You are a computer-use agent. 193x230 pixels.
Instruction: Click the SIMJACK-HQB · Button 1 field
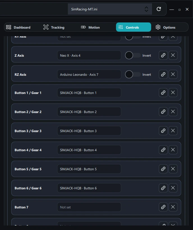point(89,93)
